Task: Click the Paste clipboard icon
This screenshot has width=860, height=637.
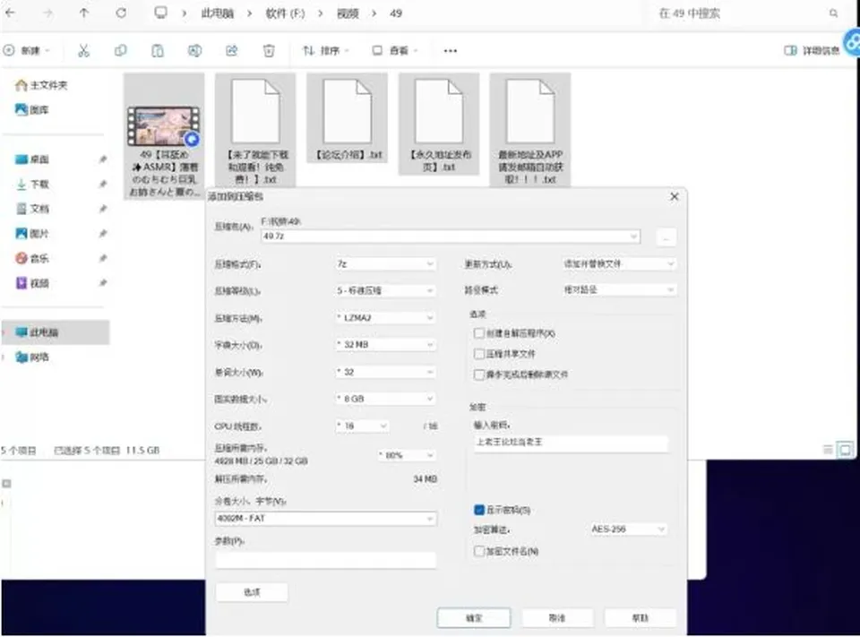Action: [158, 51]
